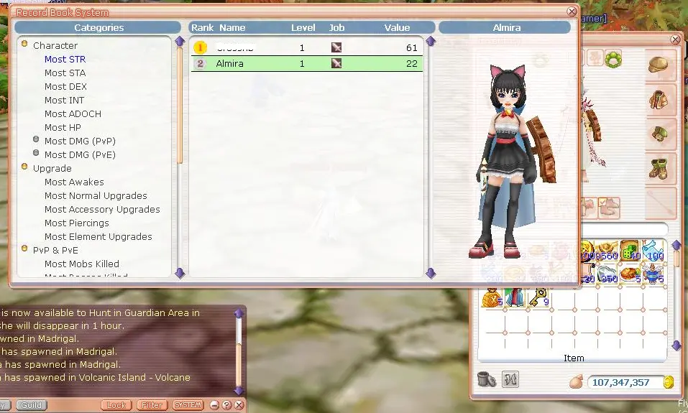Select Most HP category
The width and height of the screenshot is (688, 413).
[x=63, y=127]
